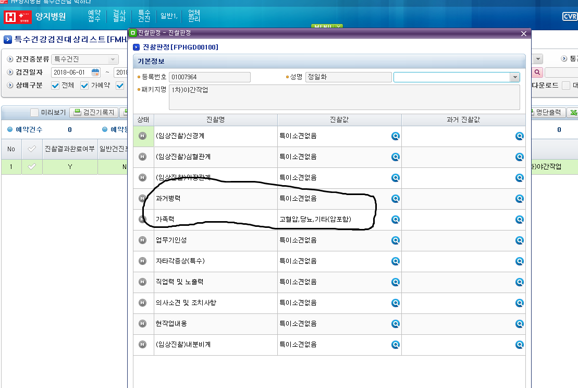Viewport: 578px width, 388px height.
Task: Select row 1 checkmark in list
Action: pyautogui.click(x=32, y=167)
